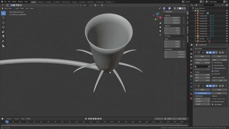The height and width of the screenshot is (129, 229).
Task: Open the Output properties tab
Action: tap(191, 57)
